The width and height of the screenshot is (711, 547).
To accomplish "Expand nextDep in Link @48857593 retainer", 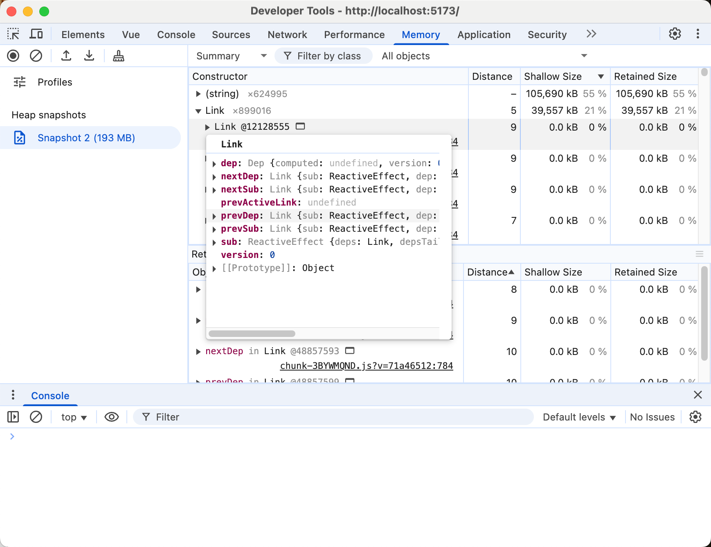I will click(198, 351).
